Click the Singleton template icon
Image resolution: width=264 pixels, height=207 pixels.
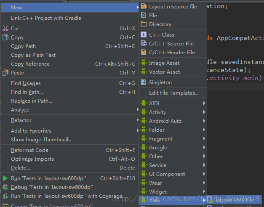(143, 82)
